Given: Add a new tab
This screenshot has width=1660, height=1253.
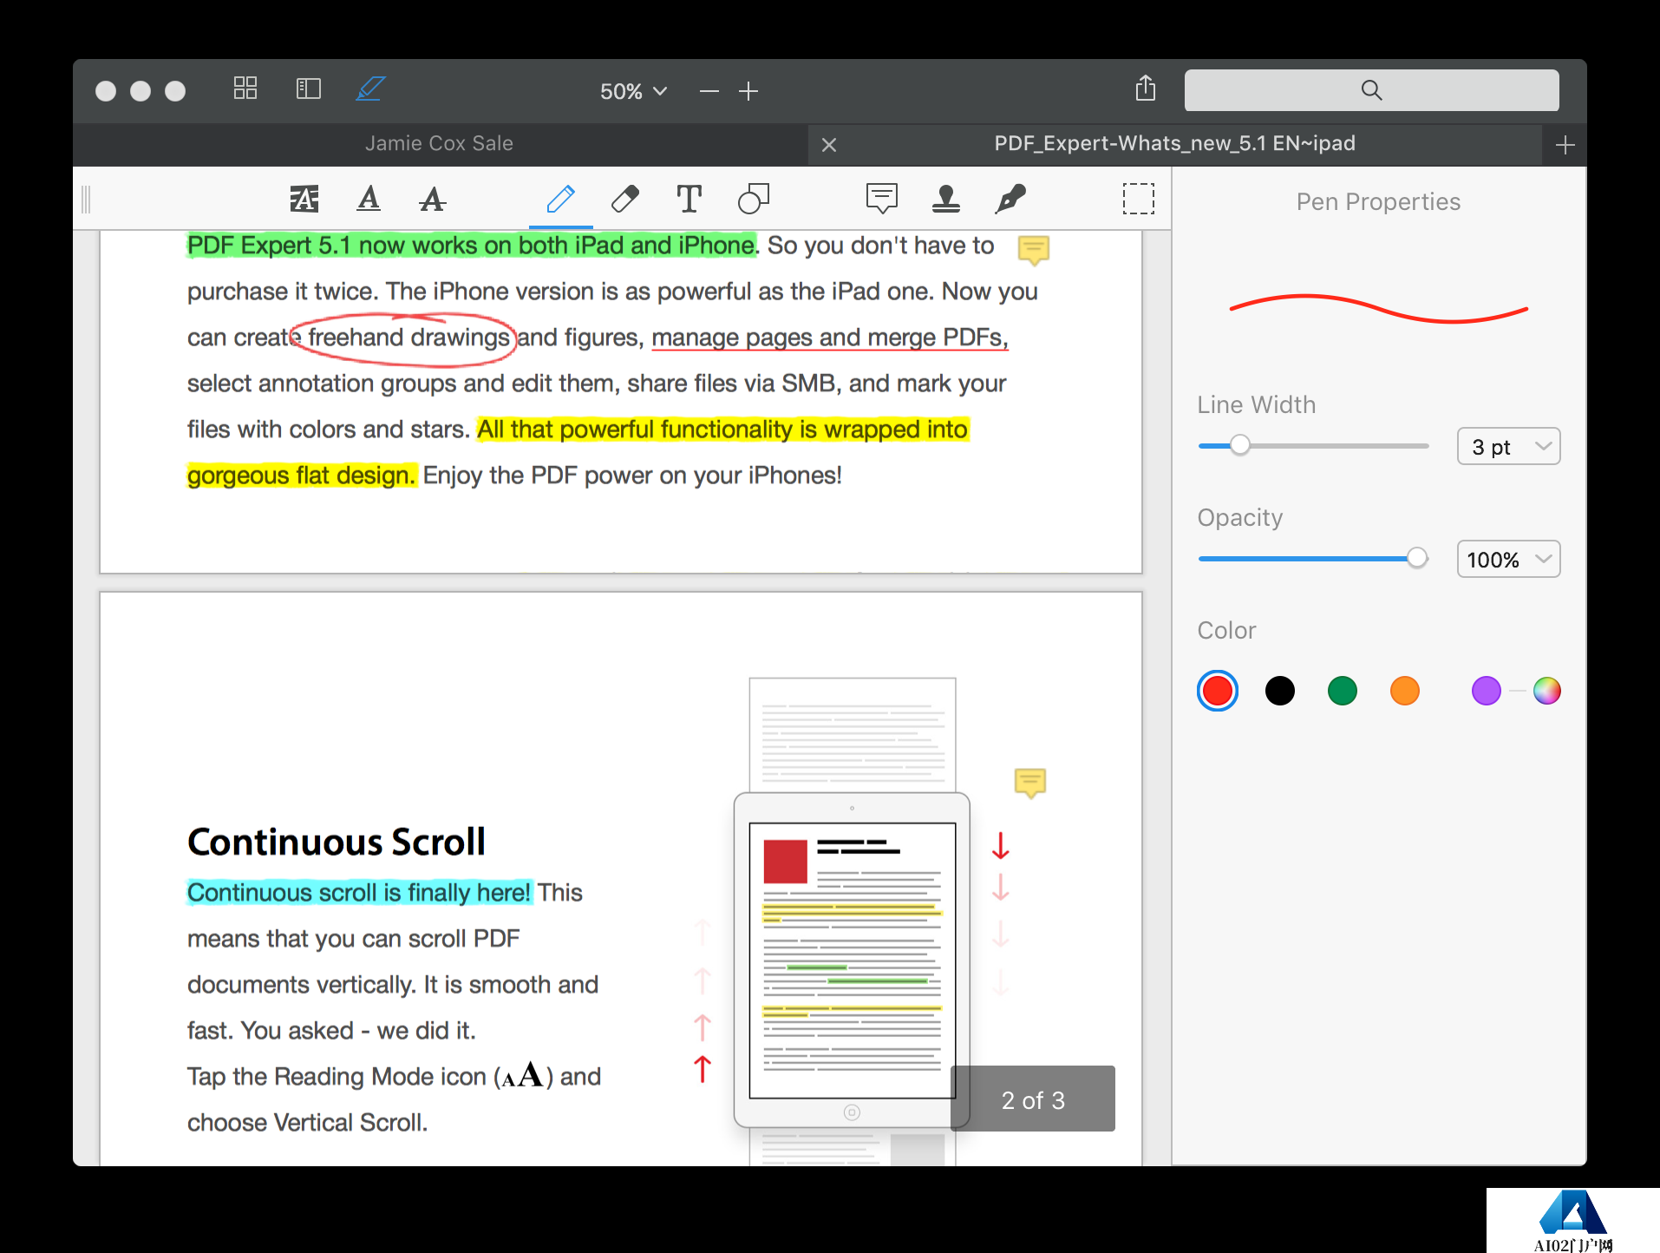Looking at the screenshot, I should [x=1565, y=145].
